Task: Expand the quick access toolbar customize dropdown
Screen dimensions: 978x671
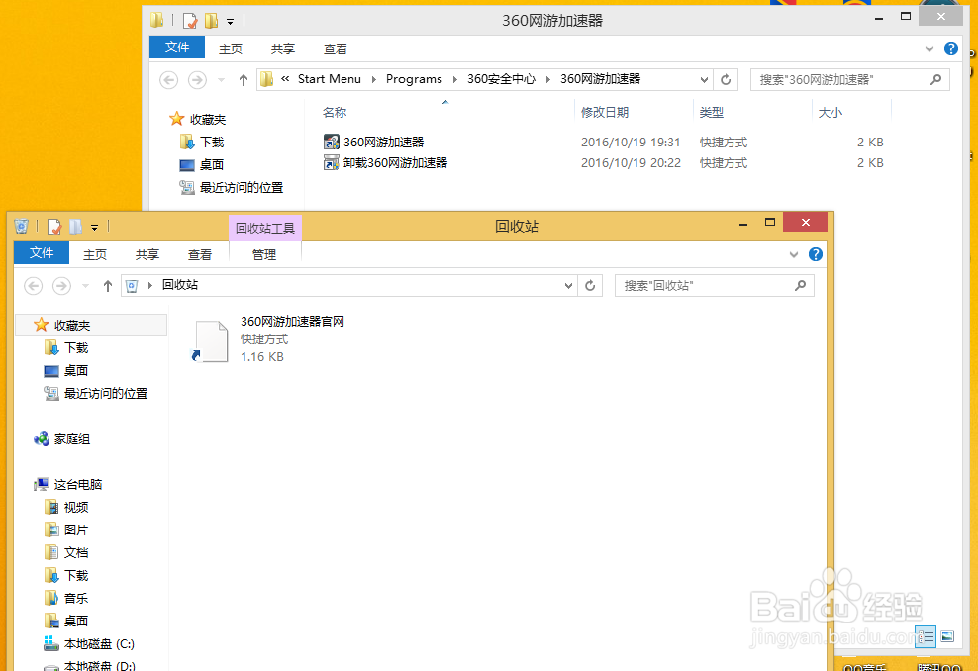Action: coord(95,226)
